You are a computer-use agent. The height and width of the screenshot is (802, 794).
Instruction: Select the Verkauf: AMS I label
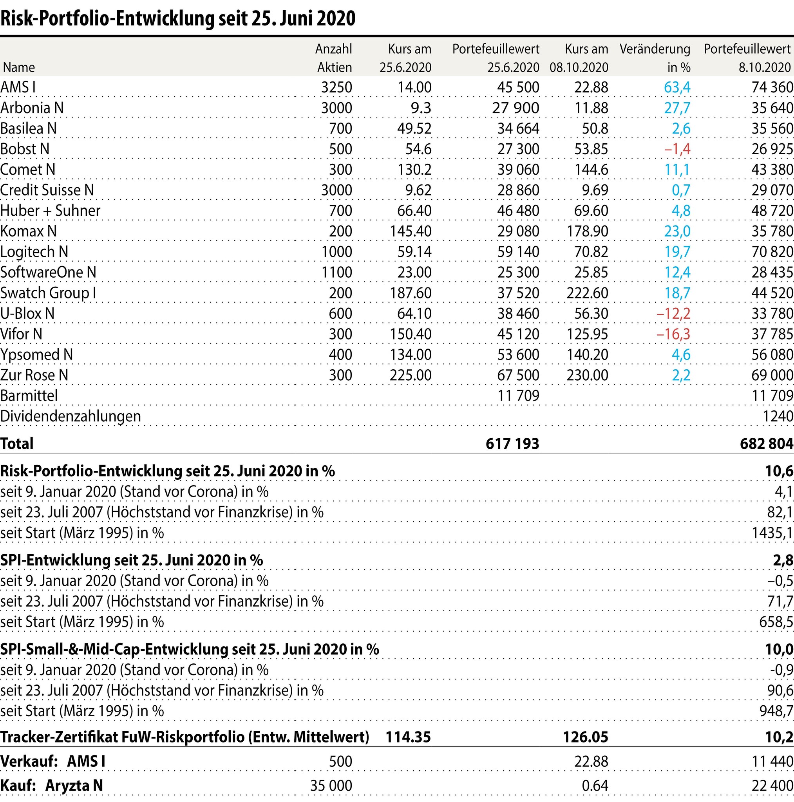(53, 761)
